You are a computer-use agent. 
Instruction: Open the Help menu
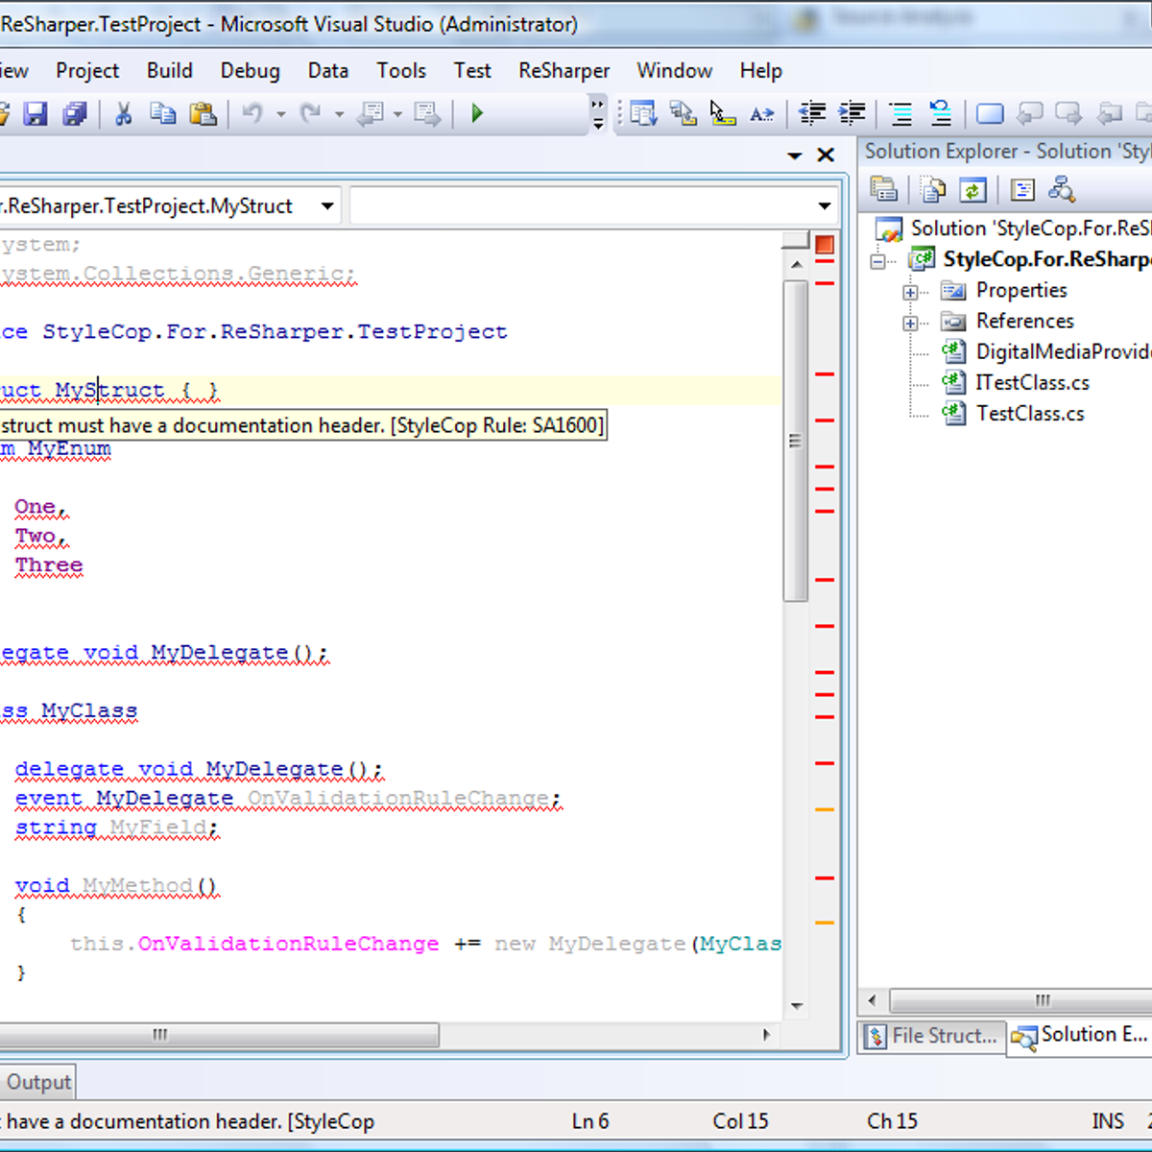click(761, 70)
